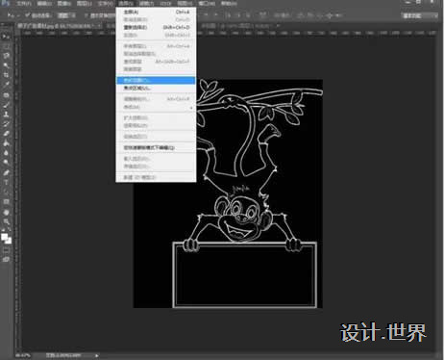
Task: Toggle the 自动选择 auto-select checkbox
Action: (28, 15)
